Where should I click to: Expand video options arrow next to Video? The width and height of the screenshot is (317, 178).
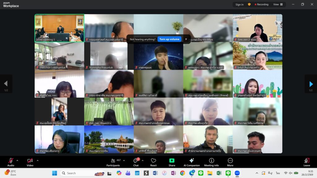tap(38, 160)
